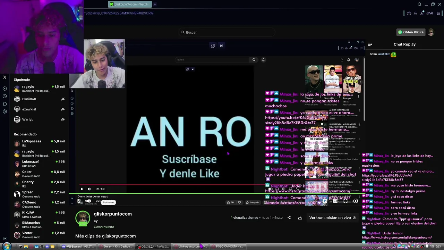
Task: Toggle notifications bell for ElmillloR
Action: coord(63,99)
